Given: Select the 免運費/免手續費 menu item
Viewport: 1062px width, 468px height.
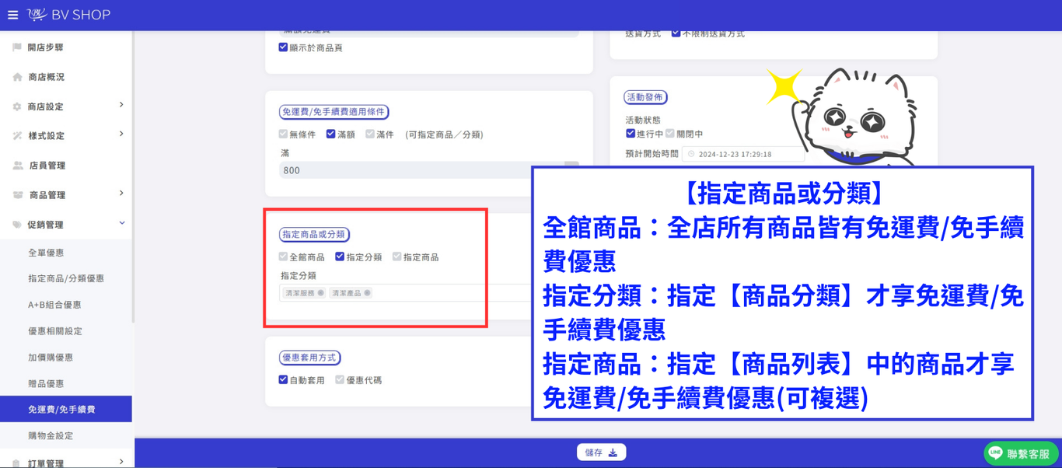Looking at the screenshot, I should pos(66,409).
